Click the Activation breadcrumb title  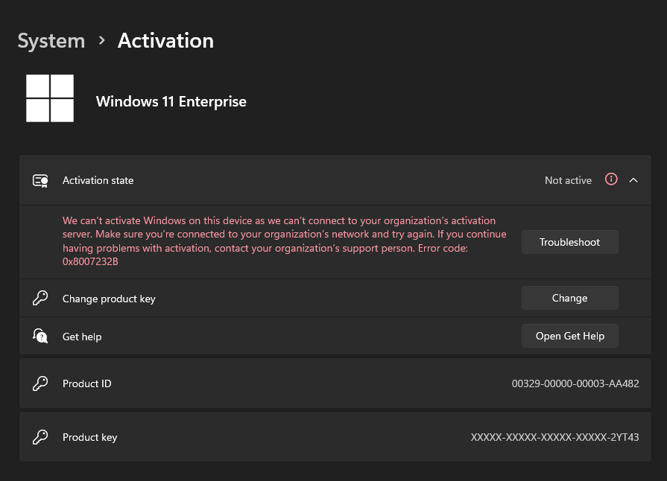coord(165,41)
